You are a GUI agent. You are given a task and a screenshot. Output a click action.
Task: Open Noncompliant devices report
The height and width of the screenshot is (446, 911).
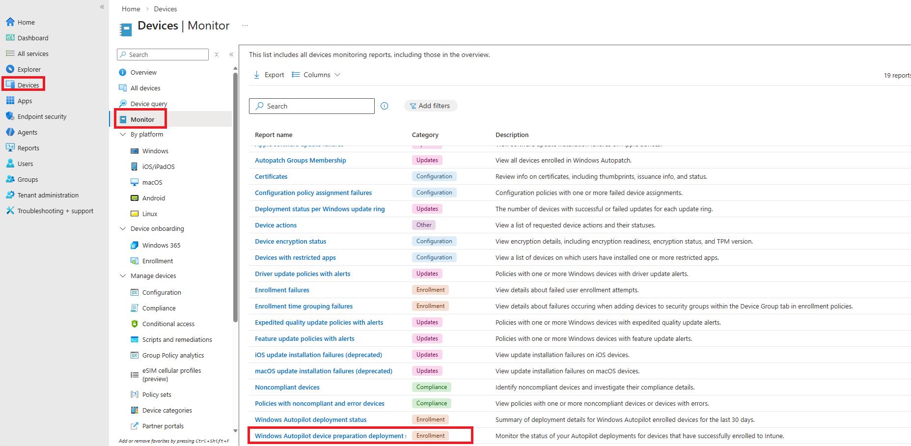point(287,387)
